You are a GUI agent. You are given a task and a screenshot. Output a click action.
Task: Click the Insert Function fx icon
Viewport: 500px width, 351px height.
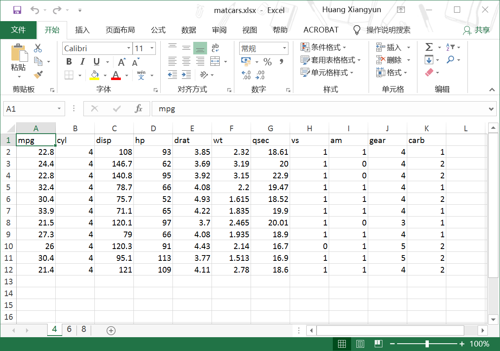(x=139, y=108)
